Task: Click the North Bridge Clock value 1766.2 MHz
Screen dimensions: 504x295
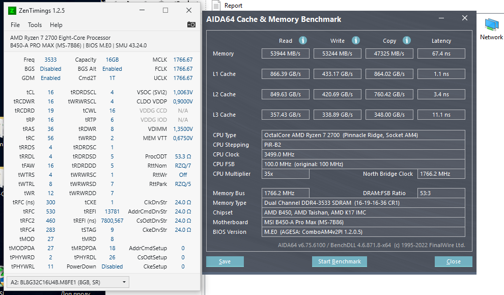Action: [441, 174]
